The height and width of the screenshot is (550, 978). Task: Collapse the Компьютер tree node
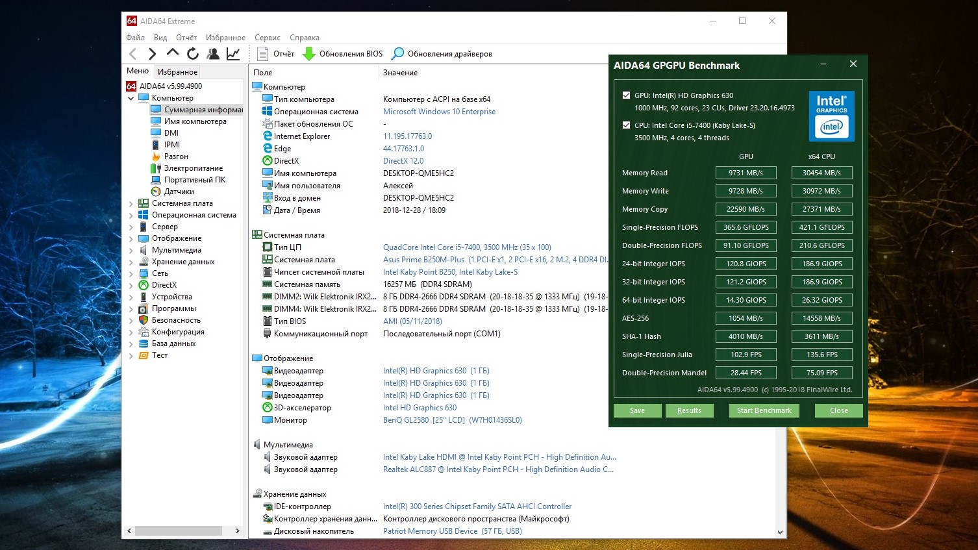[131, 98]
